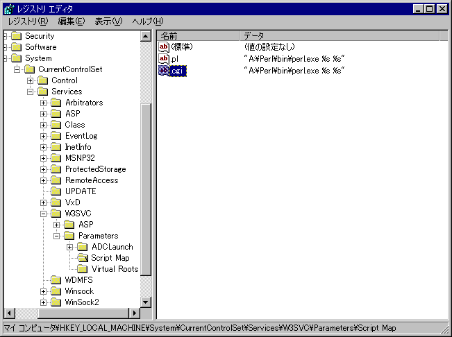Click the tree scroll up arrow
This screenshot has width=452, height=337.
(146, 36)
